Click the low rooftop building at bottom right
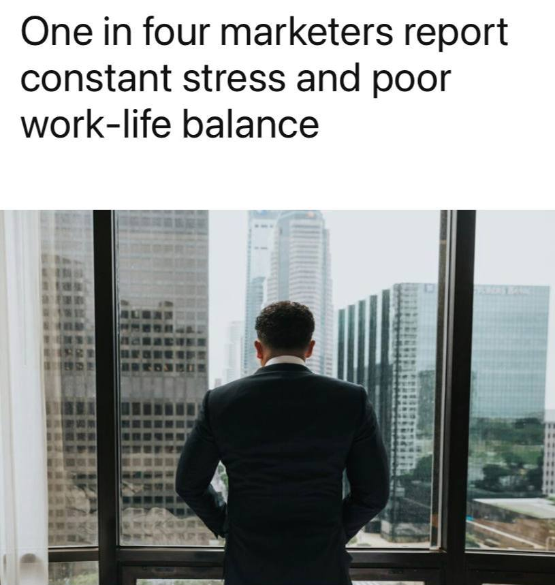 [511, 522]
